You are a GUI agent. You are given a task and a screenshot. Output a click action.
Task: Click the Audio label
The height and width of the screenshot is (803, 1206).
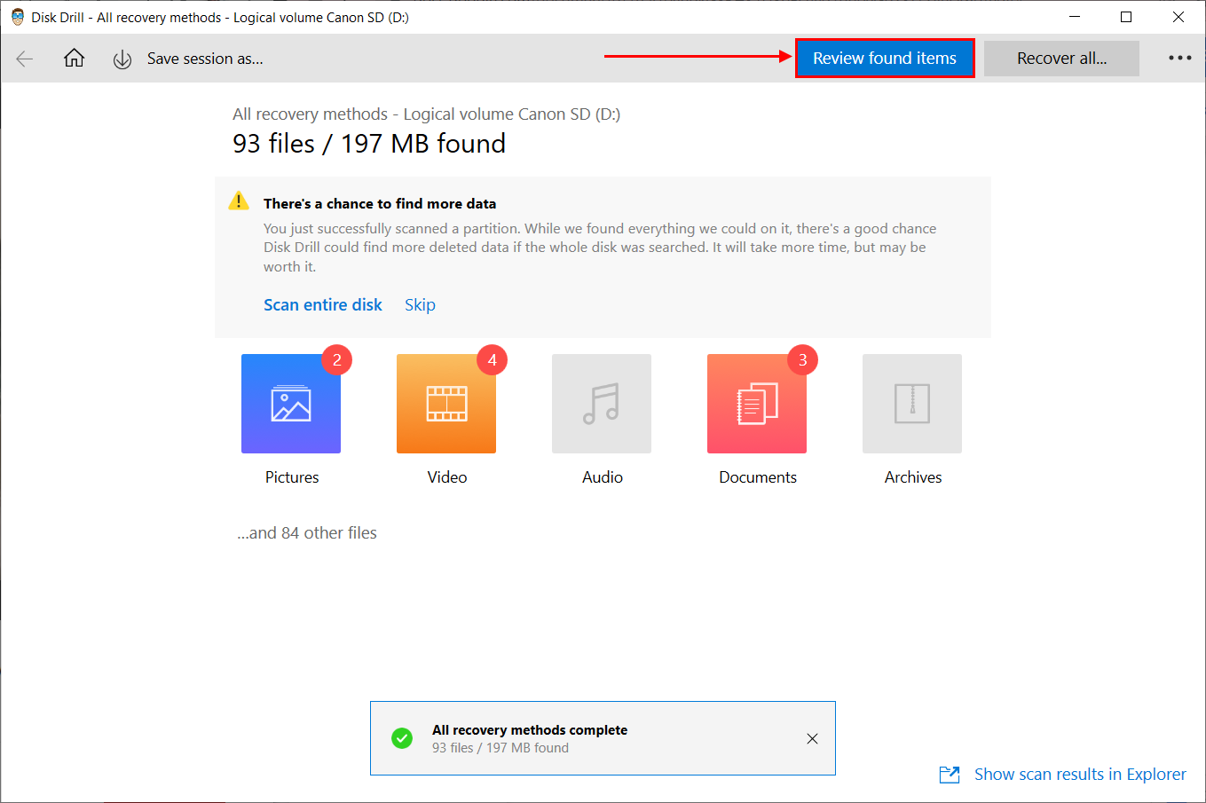point(603,477)
